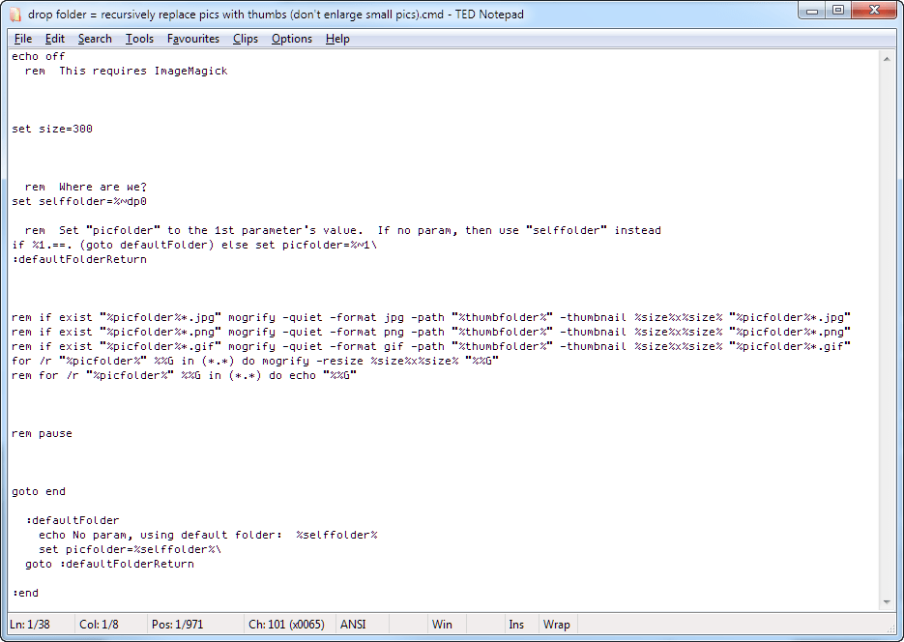Click the ANSI encoding indicator
The image size is (904, 642).
pos(353,625)
